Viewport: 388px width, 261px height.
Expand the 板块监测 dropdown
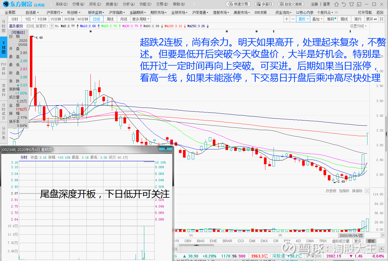(96, 12)
